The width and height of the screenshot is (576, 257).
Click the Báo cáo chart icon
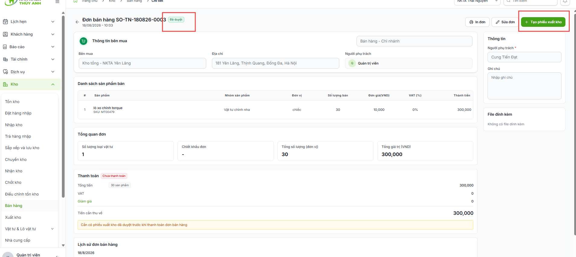point(5,47)
